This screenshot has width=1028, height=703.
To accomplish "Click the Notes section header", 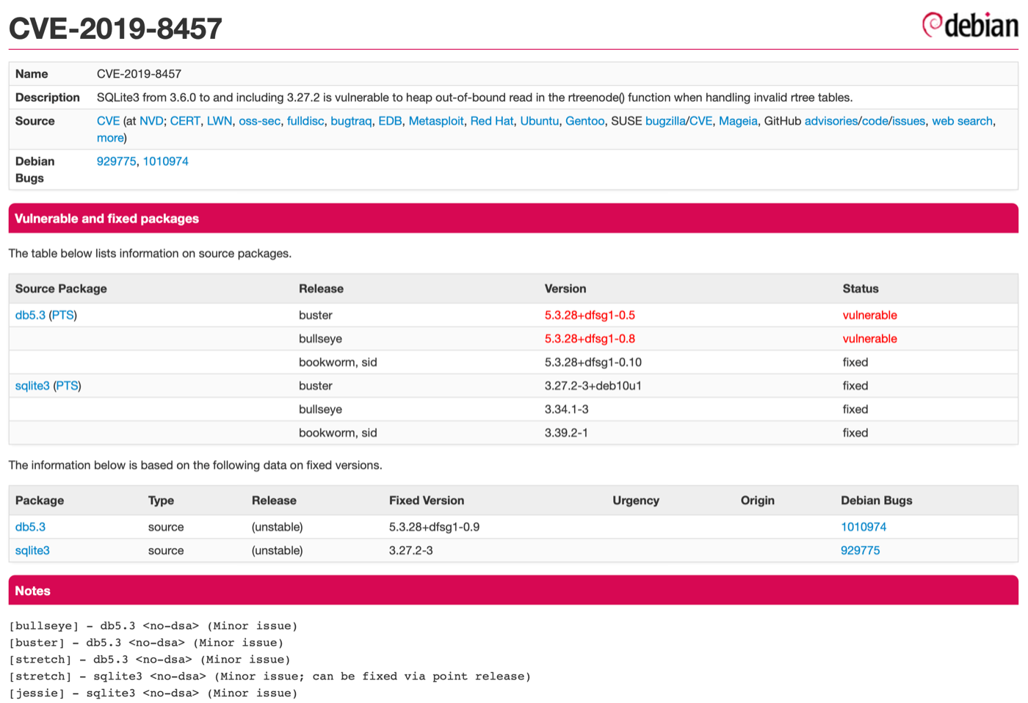I will pos(513,591).
